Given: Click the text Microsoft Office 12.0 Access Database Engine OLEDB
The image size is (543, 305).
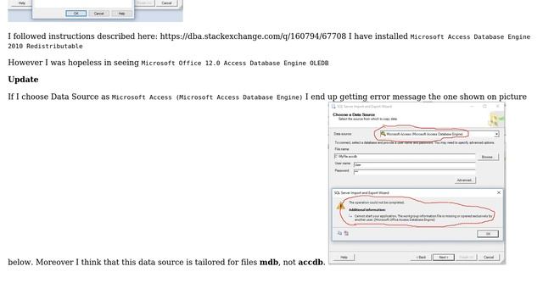Looking at the screenshot, I should [235, 64].
